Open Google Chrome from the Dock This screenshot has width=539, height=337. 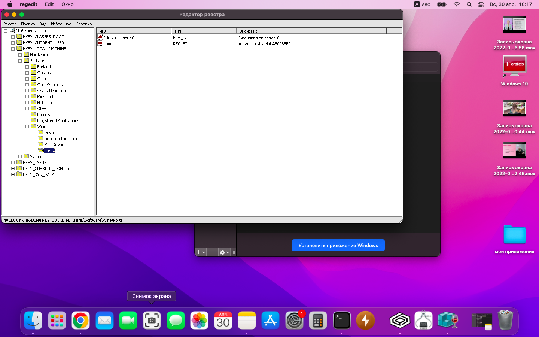(x=80, y=321)
